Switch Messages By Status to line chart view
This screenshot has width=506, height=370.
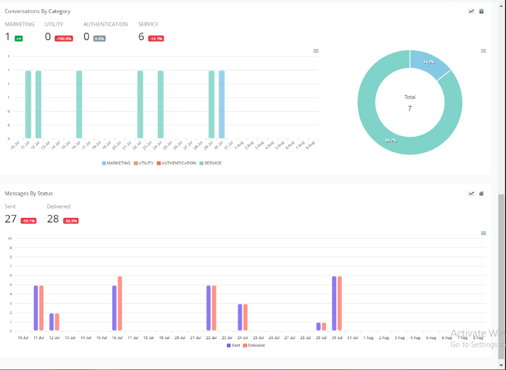(471, 193)
